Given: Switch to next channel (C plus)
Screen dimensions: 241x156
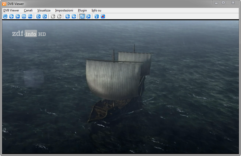Looking at the screenshot, I should 45,16.
